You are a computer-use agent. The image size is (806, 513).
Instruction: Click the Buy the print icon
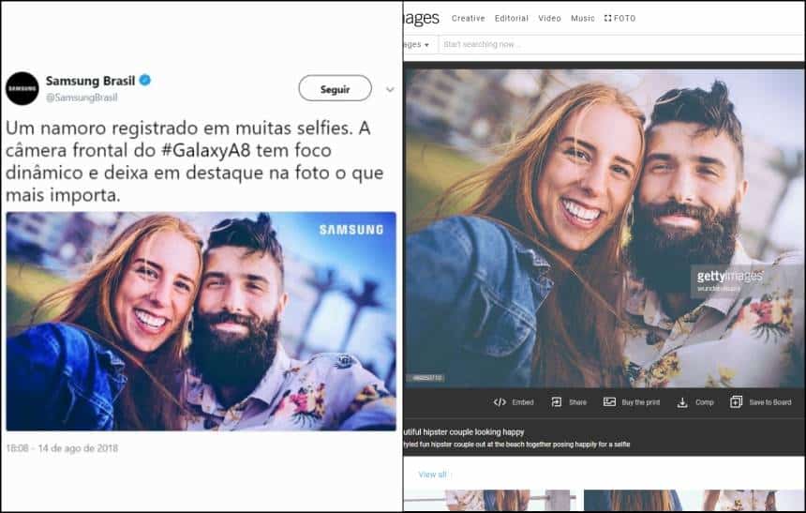609,401
